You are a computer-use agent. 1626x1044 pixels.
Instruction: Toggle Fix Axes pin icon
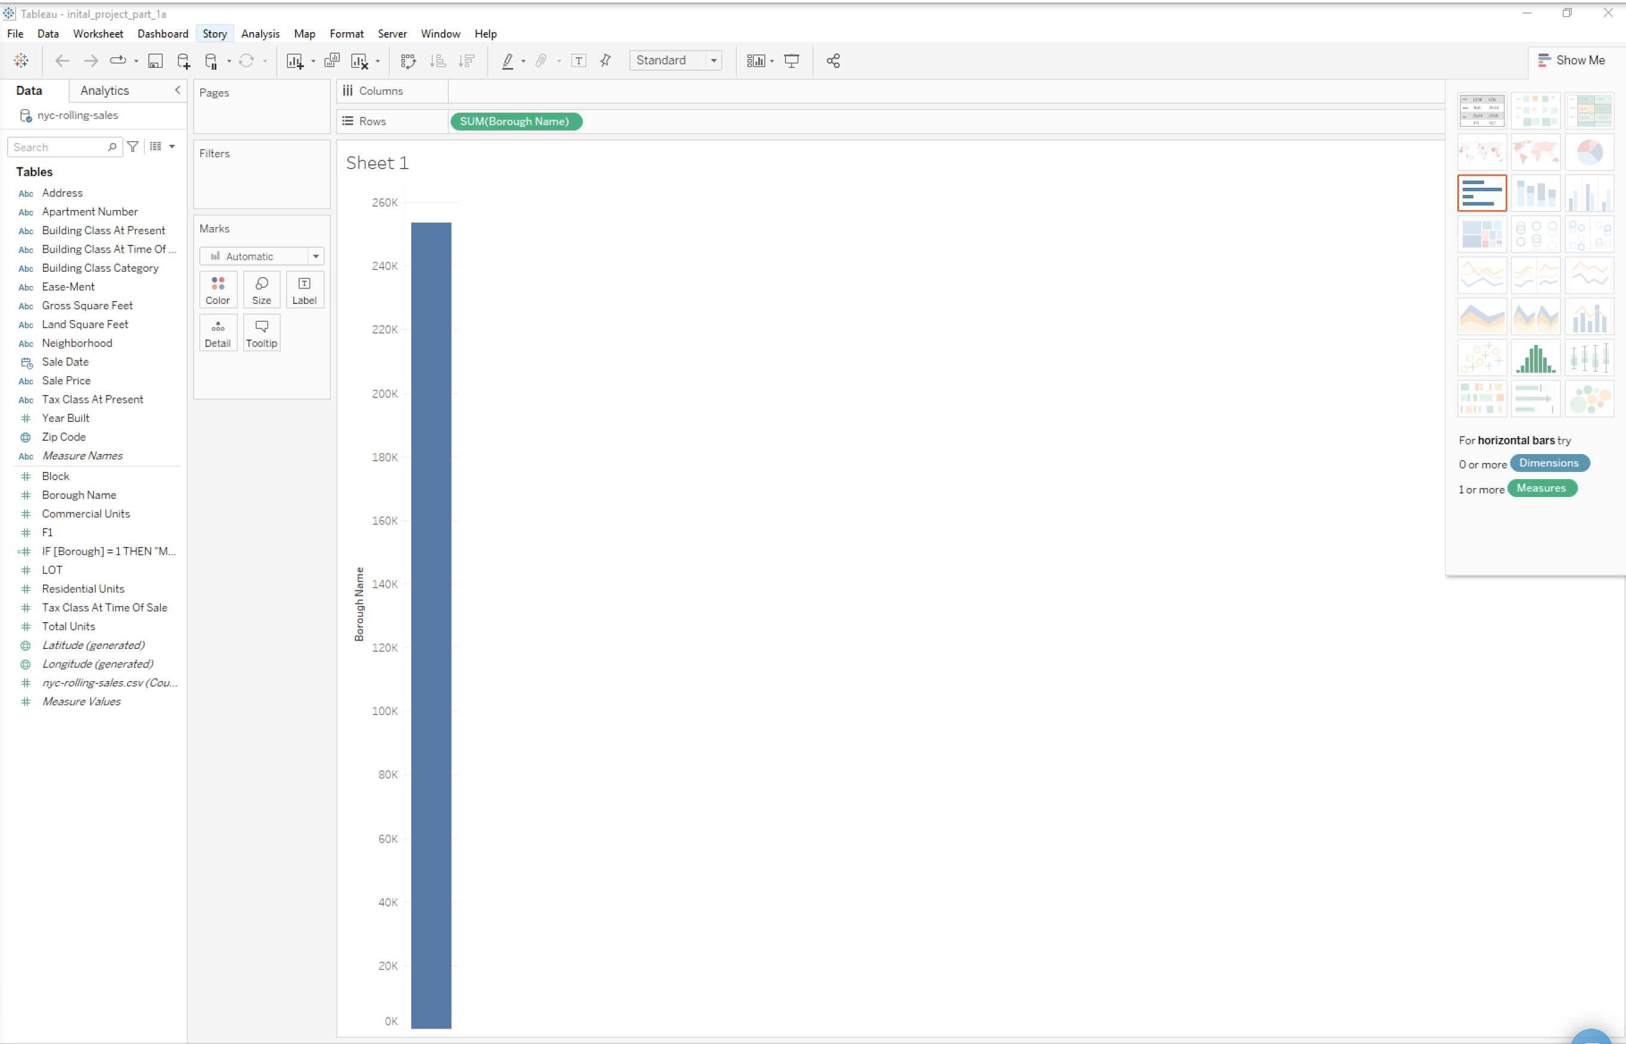click(606, 61)
